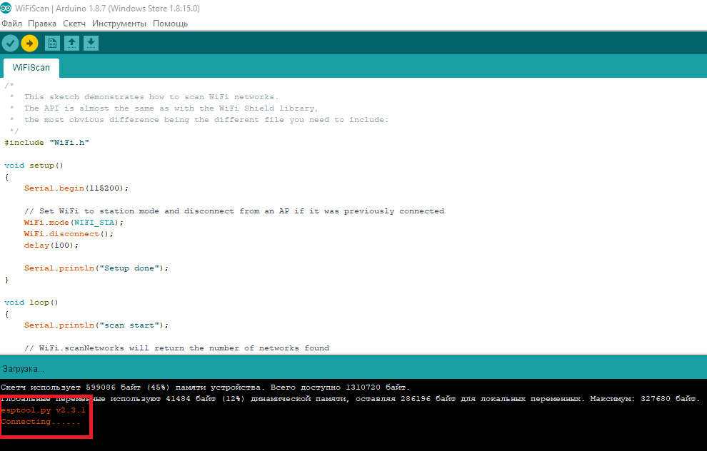Click the Загрузка... status message

click(x=24, y=368)
